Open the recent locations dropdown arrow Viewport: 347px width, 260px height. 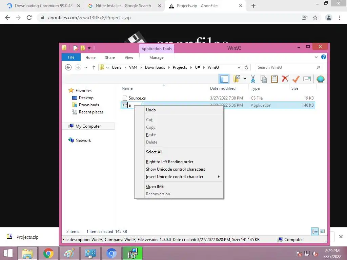(x=86, y=67)
